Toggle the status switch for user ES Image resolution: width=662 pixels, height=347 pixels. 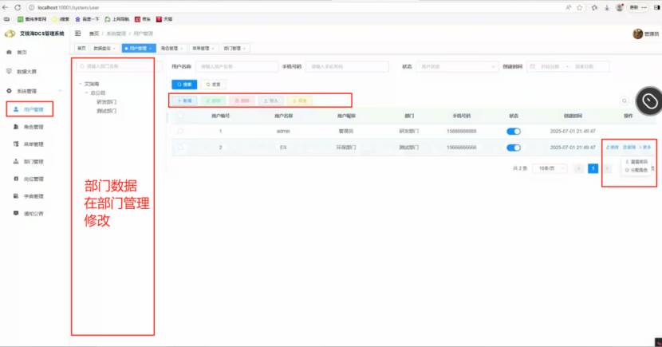click(x=514, y=148)
